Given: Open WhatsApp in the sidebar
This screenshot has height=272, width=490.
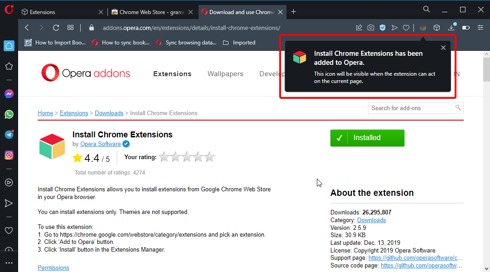Looking at the screenshot, I should pyautogui.click(x=9, y=114).
